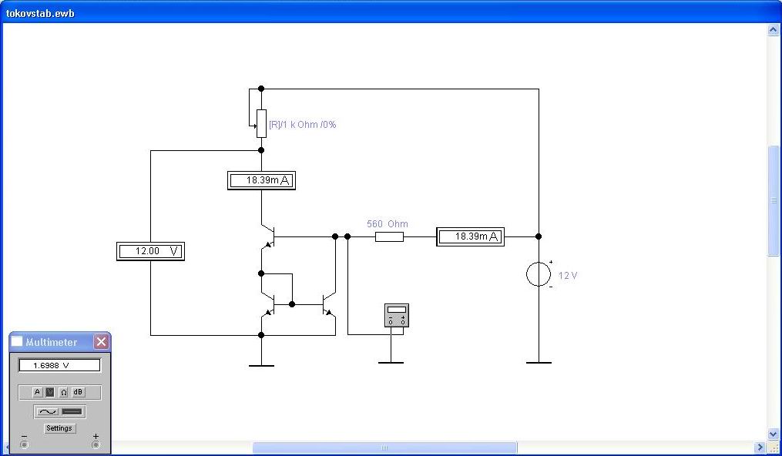Switch multimeter to decibel mode (dB)
This screenshot has height=456, width=782.
[x=78, y=392]
